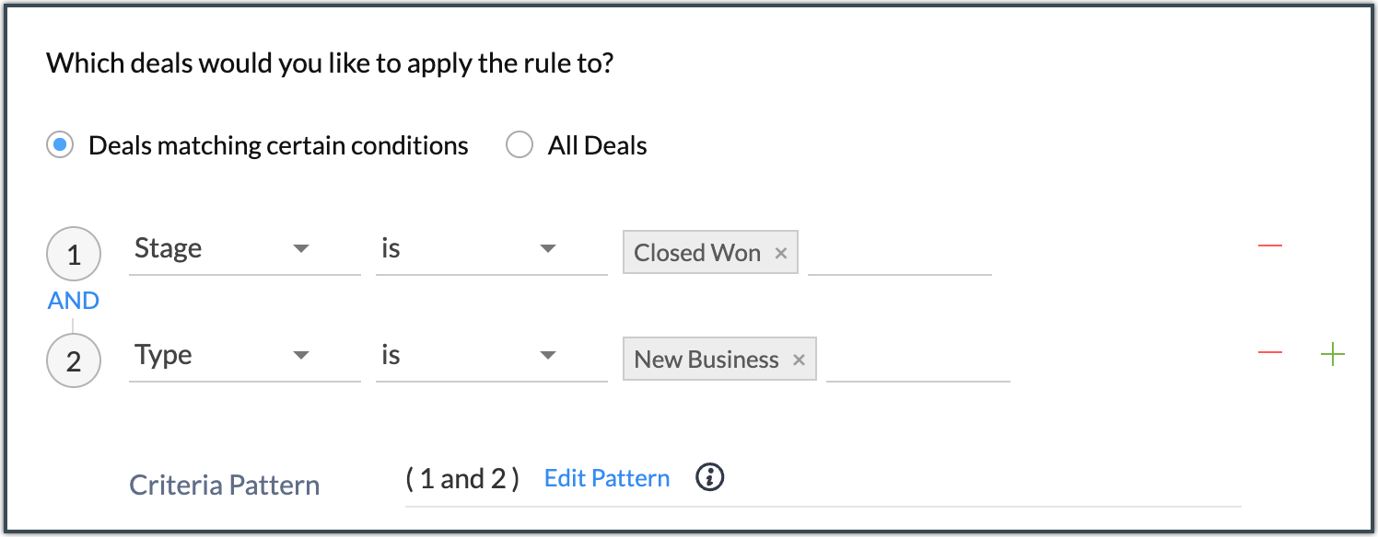Open the second row 'is' operator dropdown
The width and height of the screenshot is (1378, 537).
tap(491, 356)
